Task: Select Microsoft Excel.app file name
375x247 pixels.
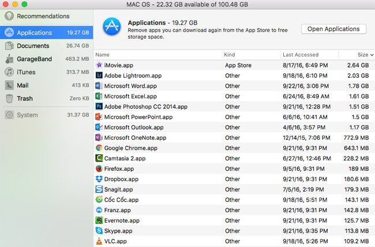Action: click(x=130, y=96)
